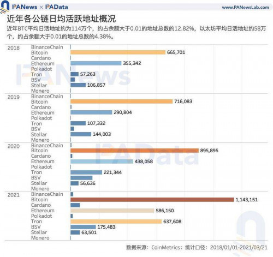
Task: Click the value label 355,342
Action: 132,63
